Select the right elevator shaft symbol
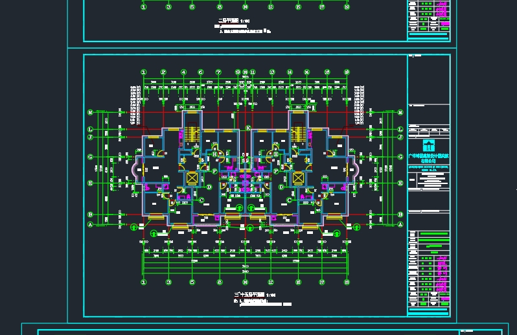517x335 pixels. tap(298, 178)
